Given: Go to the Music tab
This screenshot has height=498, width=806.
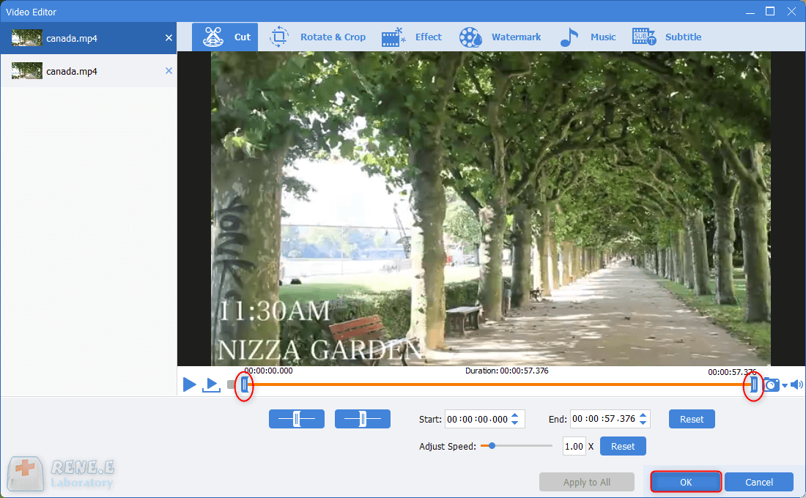Looking at the screenshot, I should (x=588, y=37).
